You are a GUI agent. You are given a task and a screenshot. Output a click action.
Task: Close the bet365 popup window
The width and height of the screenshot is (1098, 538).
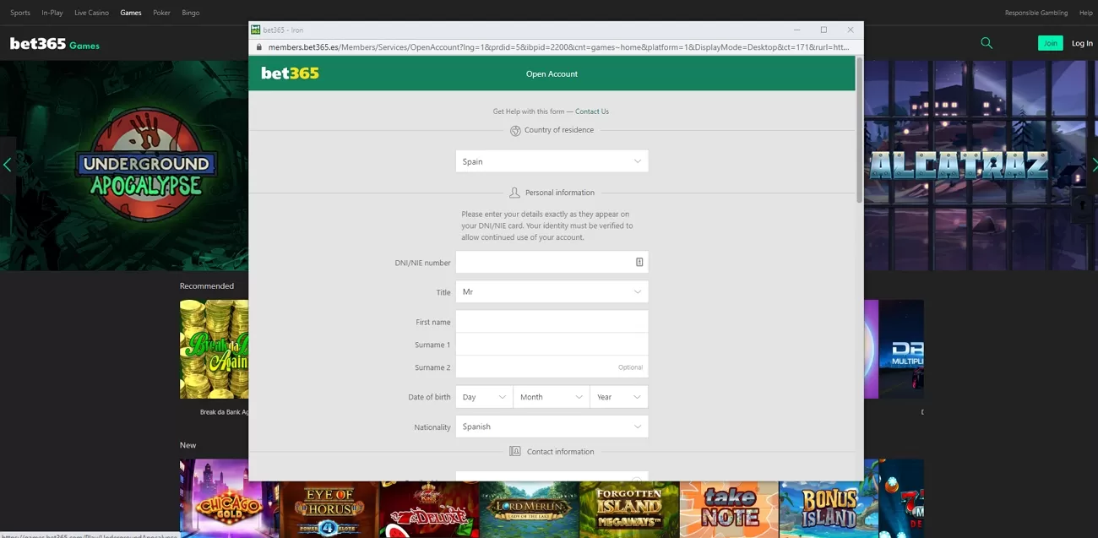pos(851,30)
